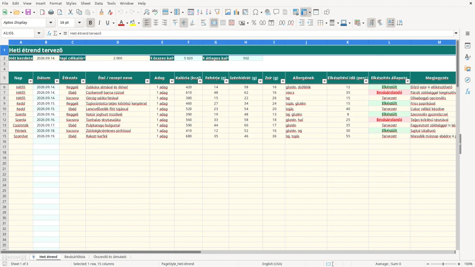Adjust the zoom slider
The width and height of the screenshot is (475, 267).
pyautogui.click(x=443, y=264)
